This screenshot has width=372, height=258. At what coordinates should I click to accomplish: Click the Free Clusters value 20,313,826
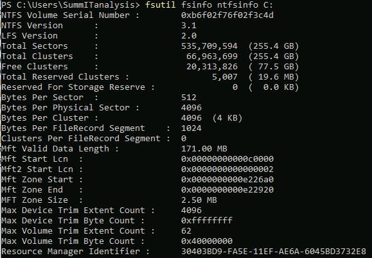pos(212,67)
